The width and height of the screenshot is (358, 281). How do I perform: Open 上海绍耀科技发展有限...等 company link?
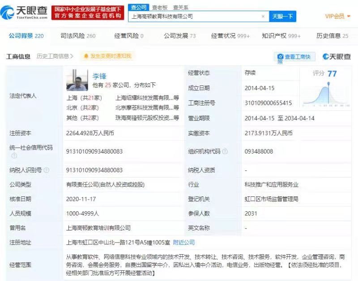[147, 98]
